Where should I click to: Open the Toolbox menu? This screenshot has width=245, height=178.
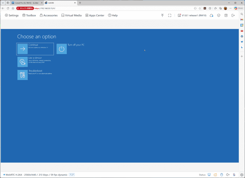tap(29, 15)
